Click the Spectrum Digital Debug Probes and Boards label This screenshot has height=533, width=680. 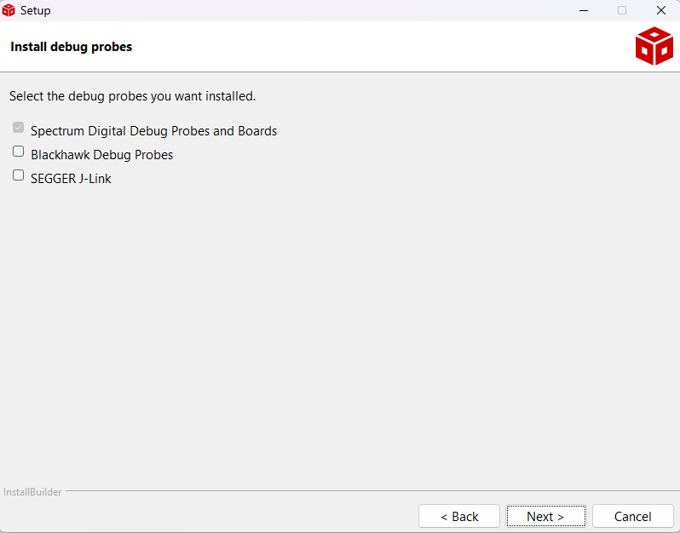154,131
